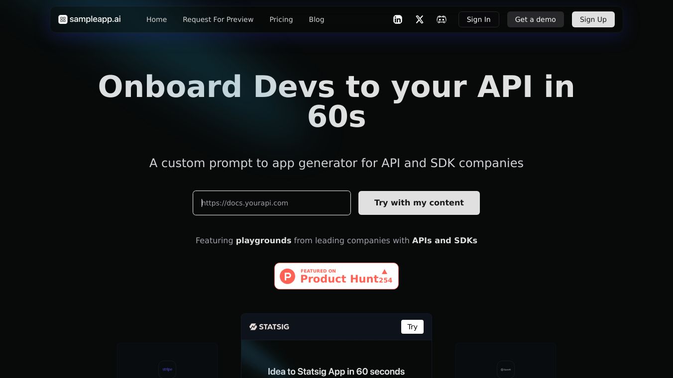The width and height of the screenshot is (673, 378).
Task: Select the OpenAI playground icon
Action: (x=506, y=369)
